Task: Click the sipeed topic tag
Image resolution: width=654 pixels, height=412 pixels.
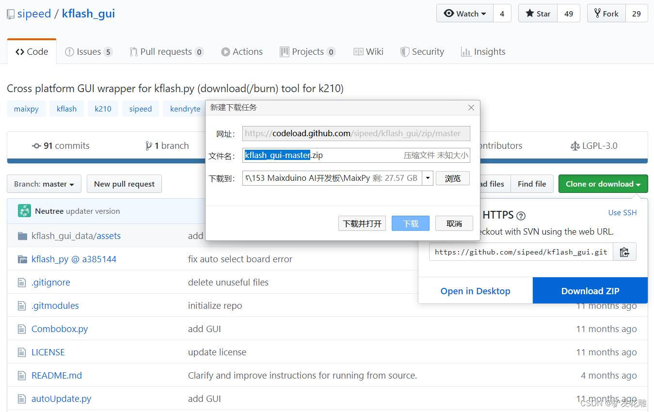Action: [141, 109]
